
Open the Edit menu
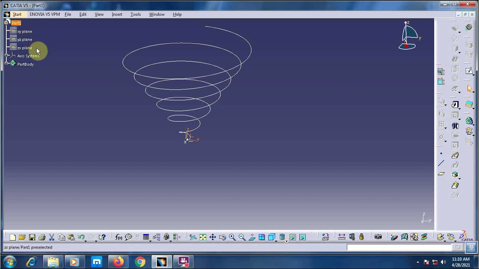(x=83, y=14)
